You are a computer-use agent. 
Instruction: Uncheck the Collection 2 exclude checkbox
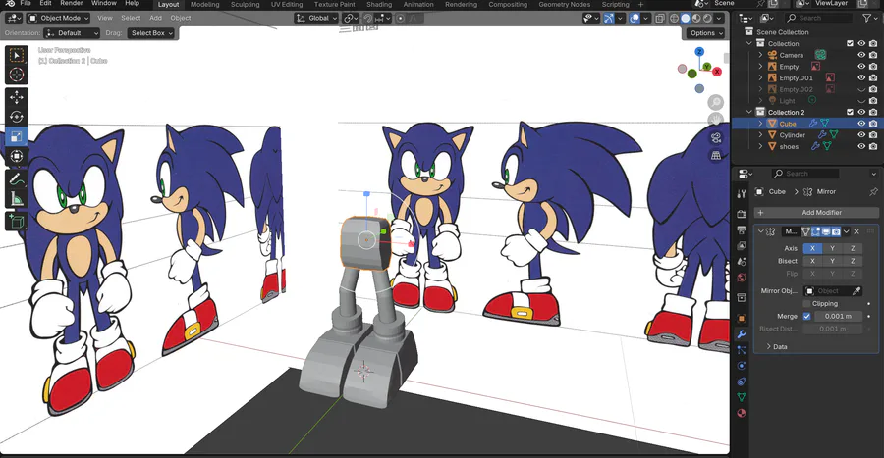851,112
